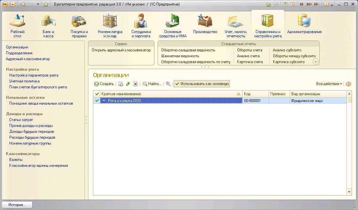
Task: Open Оборотно-сальдовая ведомость по счету
Action: (196, 62)
